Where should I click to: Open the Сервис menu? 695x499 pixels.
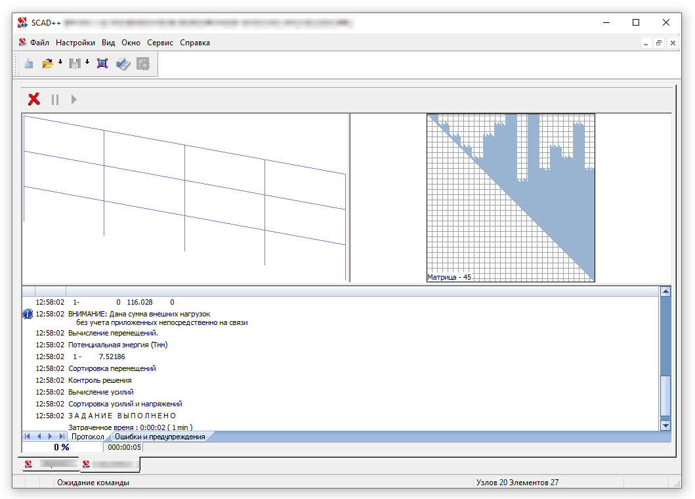(x=160, y=43)
